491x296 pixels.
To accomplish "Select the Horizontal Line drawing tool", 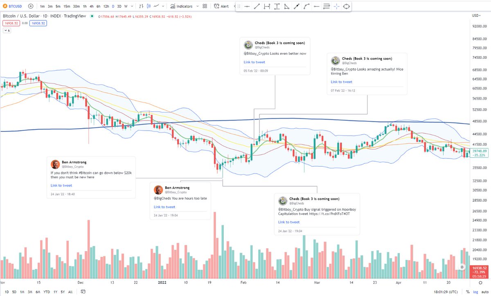I will tap(247, 7).
